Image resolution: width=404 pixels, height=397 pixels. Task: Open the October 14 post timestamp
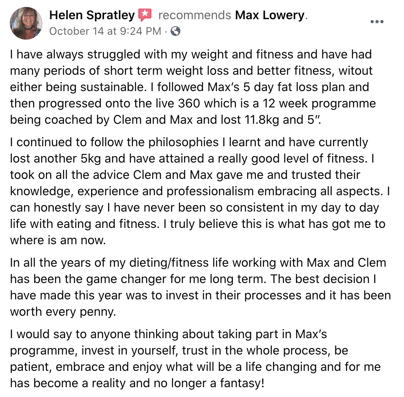pos(105,31)
